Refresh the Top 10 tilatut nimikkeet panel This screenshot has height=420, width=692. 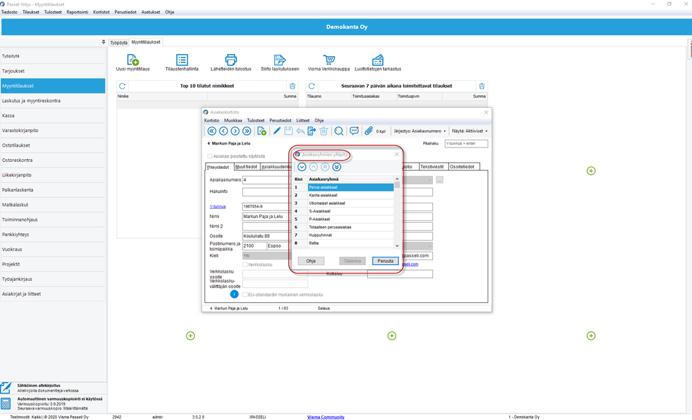pos(123,86)
